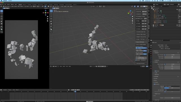Toggle auto keying record button in timeline
Image resolution: width=181 pixels, height=102 pixels.
tap(69, 90)
